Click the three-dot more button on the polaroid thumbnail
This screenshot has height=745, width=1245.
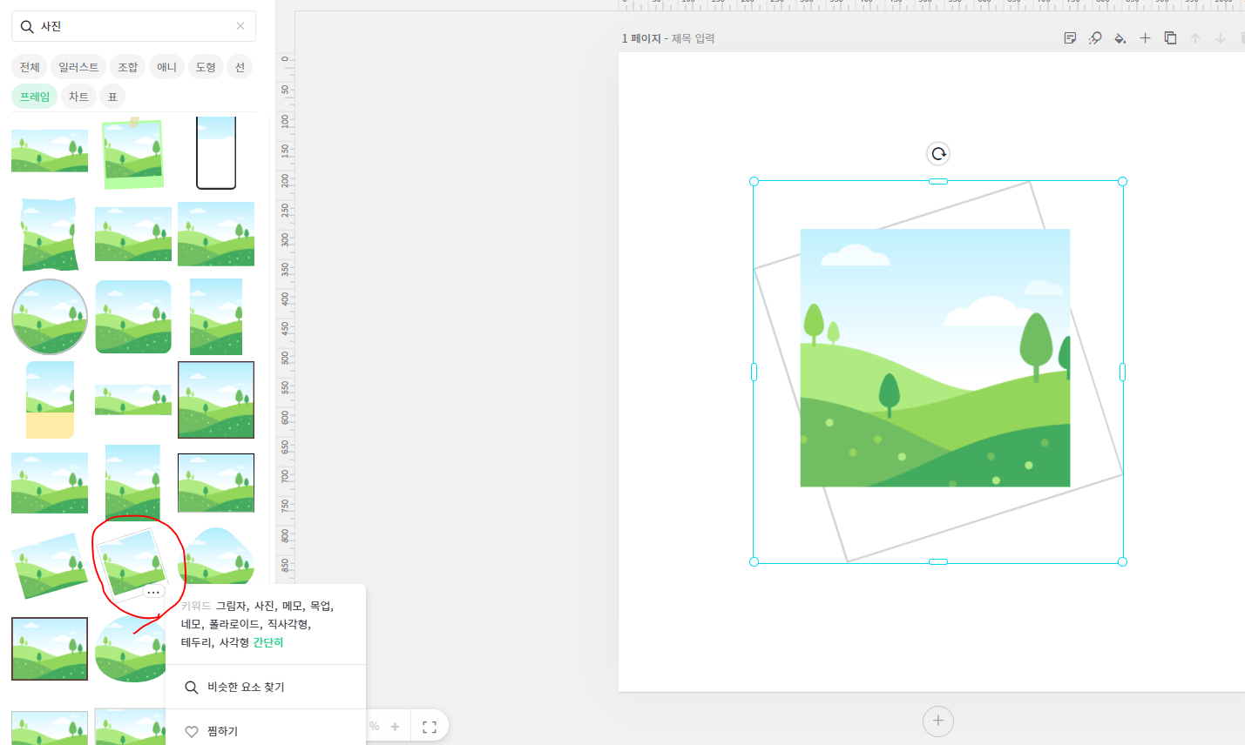pos(153,592)
